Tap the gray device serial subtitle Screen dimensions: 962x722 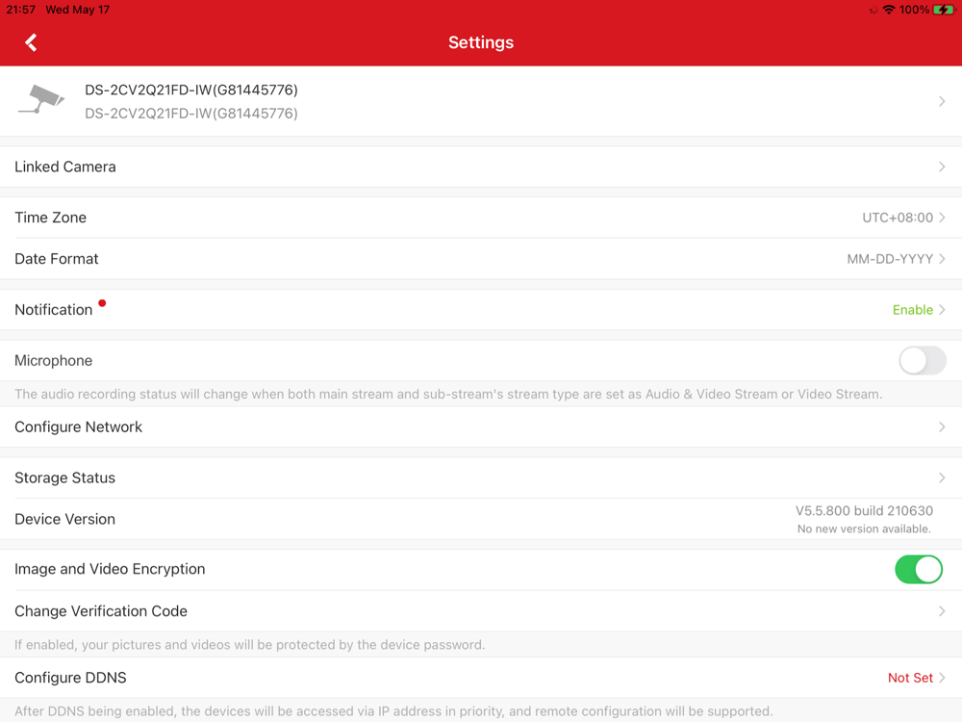point(191,114)
